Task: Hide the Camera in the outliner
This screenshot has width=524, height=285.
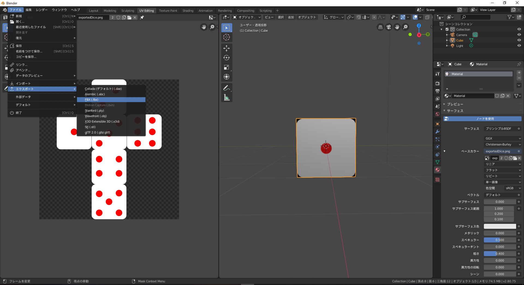Action: tap(519, 35)
